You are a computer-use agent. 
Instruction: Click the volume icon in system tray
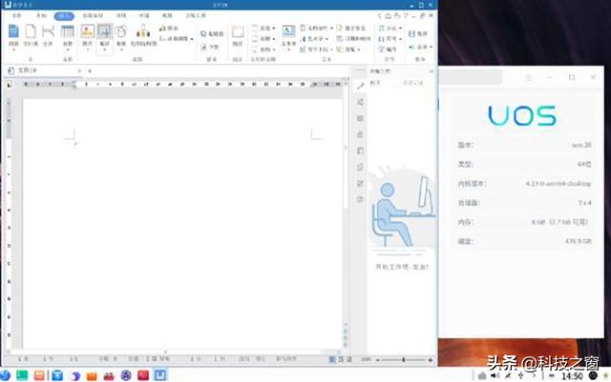[x=495, y=375]
